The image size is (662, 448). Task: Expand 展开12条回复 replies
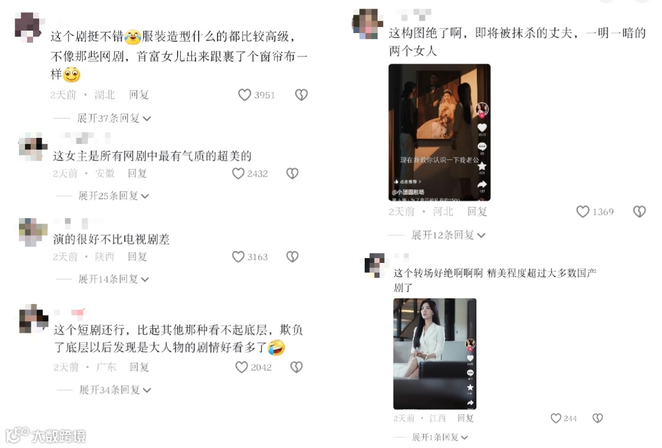[x=448, y=235]
